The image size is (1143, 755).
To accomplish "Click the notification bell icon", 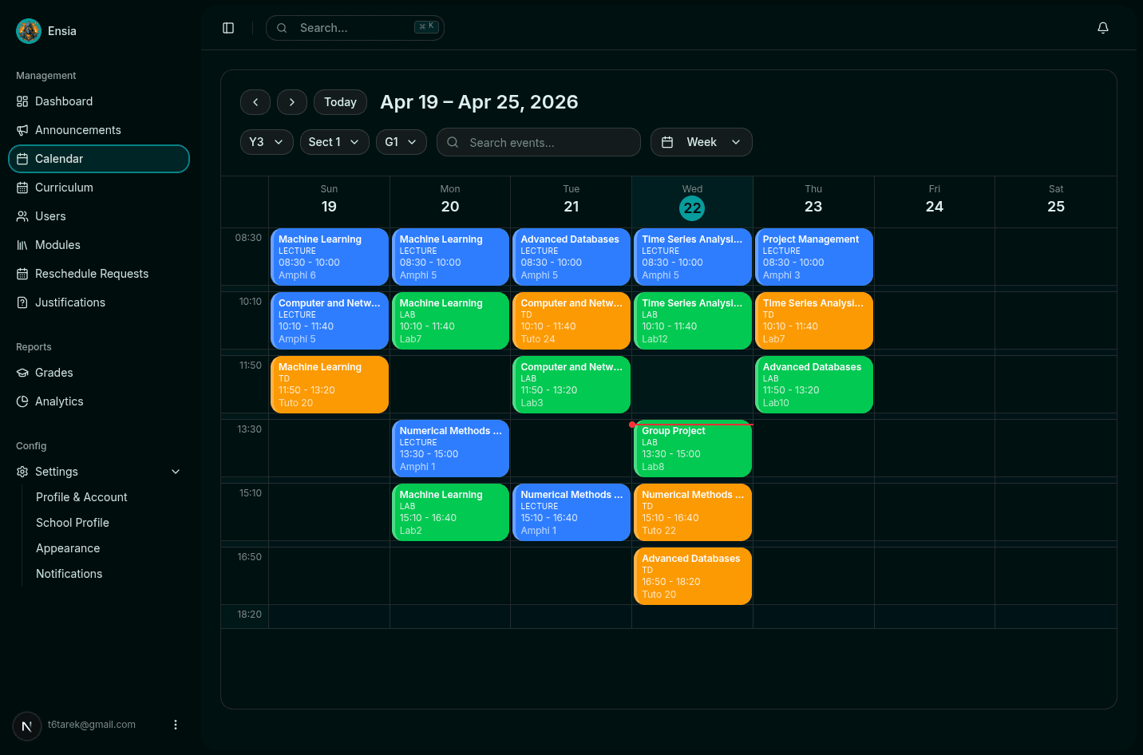I will pyautogui.click(x=1102, y=27).
